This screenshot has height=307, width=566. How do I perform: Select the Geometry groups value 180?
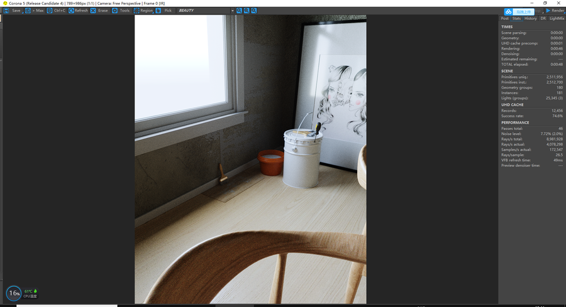tap(560, 87)
